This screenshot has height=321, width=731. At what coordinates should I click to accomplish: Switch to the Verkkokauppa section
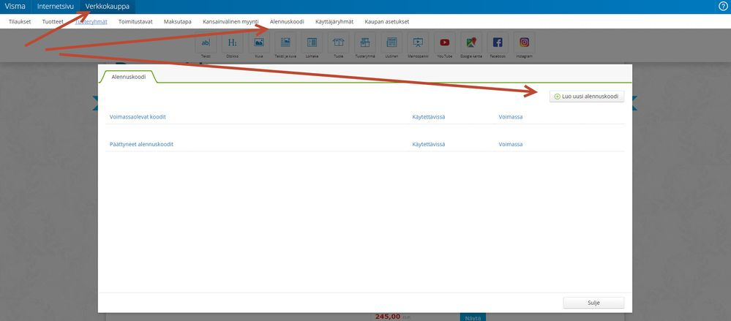tap(108, 7)
